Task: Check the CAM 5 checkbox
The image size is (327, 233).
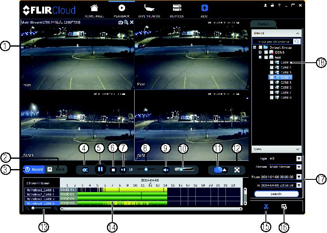Action: pyautogui.click(x=272, y=82)
